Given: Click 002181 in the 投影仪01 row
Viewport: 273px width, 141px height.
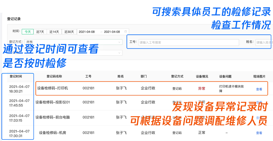Looking at the screenshot, I should [x=88, y=102].
